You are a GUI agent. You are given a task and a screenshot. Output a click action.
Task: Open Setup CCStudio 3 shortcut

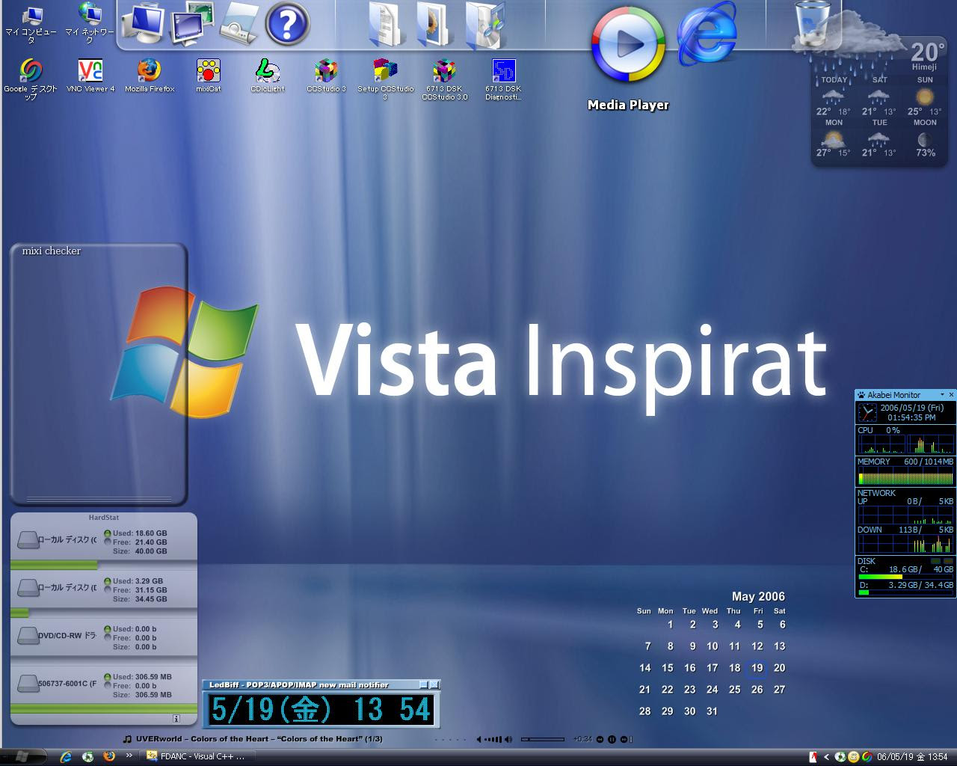tap(386, 79)
